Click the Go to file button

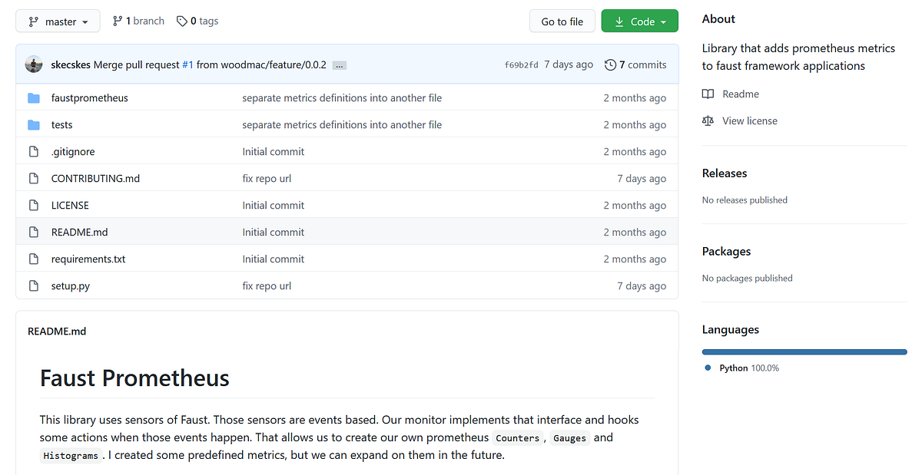[x=562, y=21]
